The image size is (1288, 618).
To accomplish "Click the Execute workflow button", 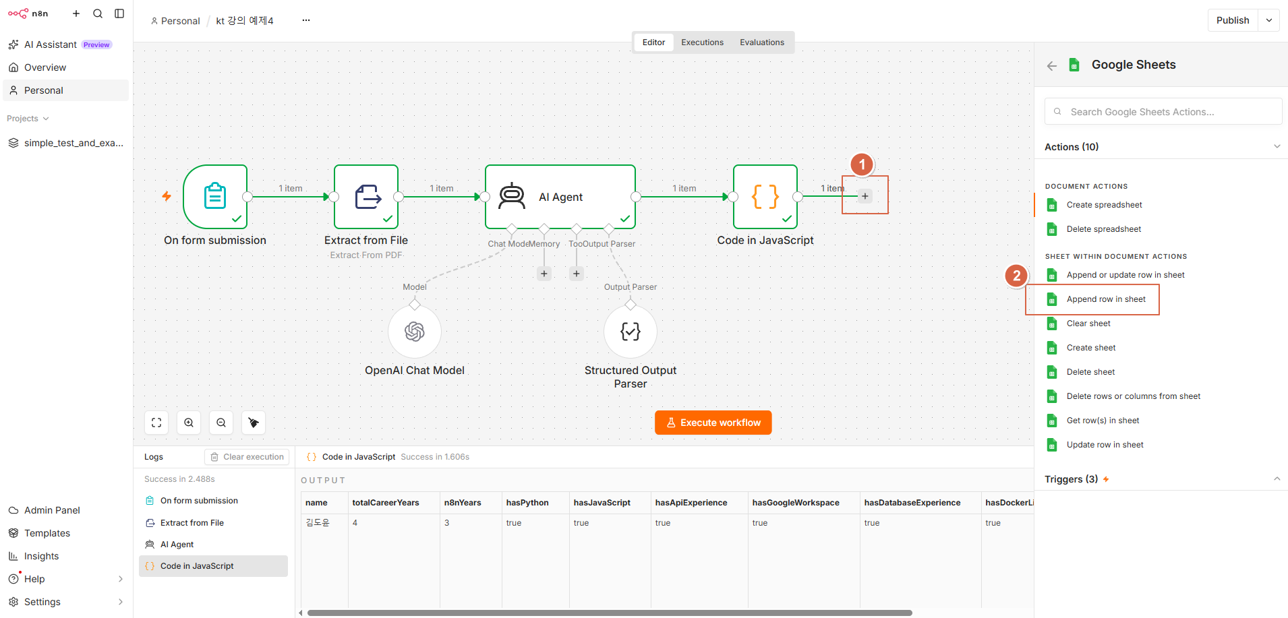I will pyautogui.click(x=713, y=423).
